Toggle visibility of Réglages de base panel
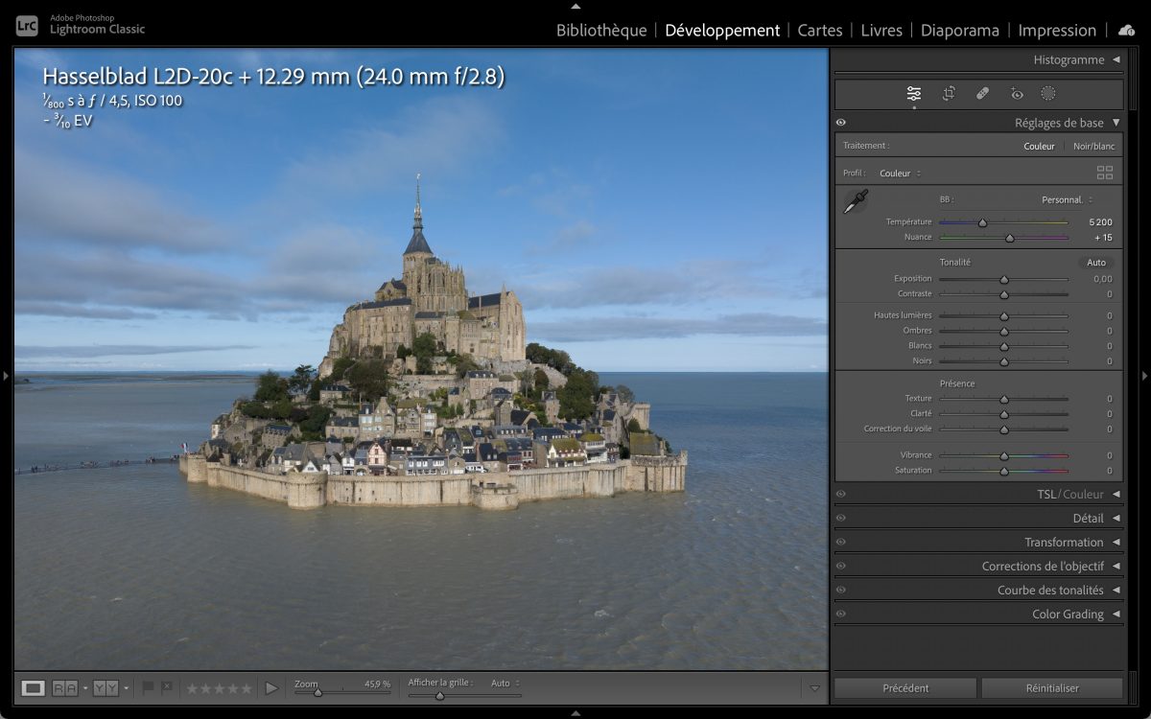 point(841,123)
